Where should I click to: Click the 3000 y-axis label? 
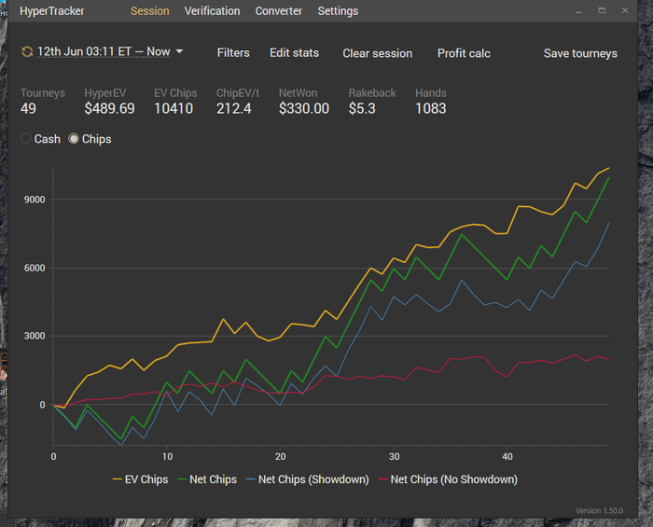[35, 336]
